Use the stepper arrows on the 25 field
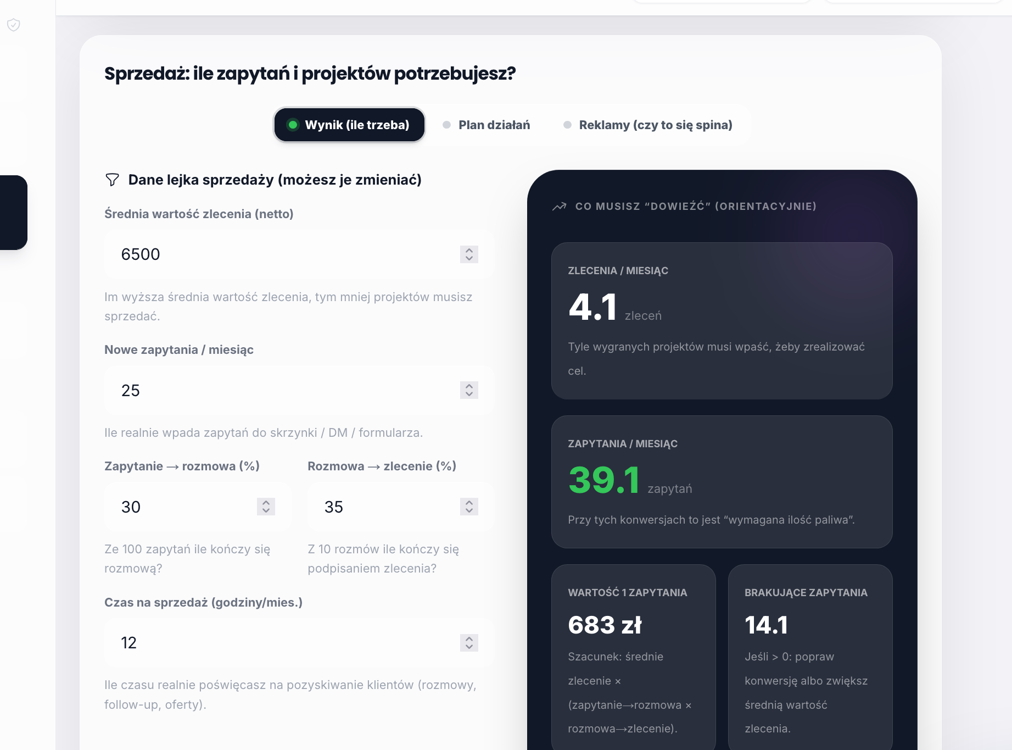This screenshot has width=1012, height=750. 469,390
